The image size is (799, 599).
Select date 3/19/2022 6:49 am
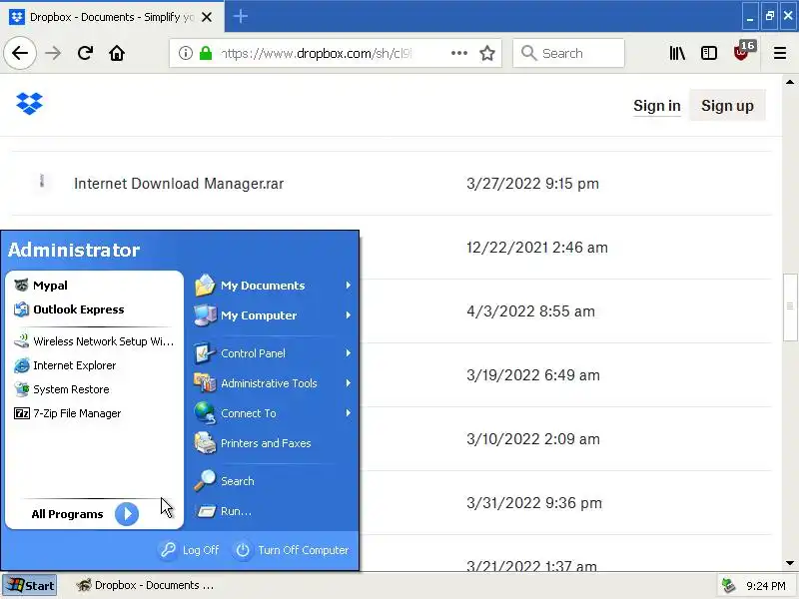click(x=533, y=375)
